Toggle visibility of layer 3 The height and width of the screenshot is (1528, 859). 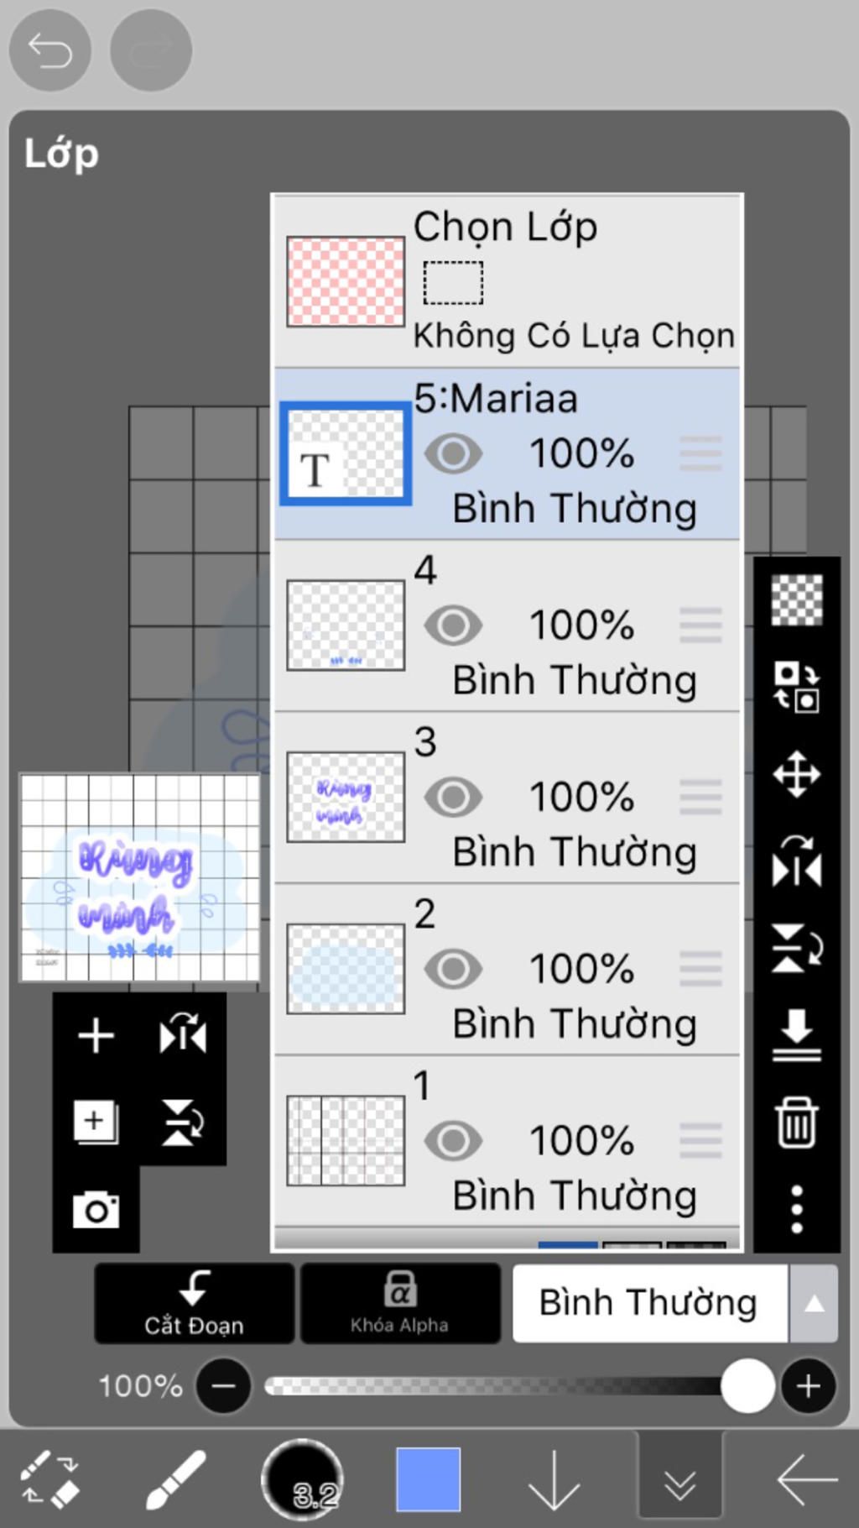click(453, 798)
